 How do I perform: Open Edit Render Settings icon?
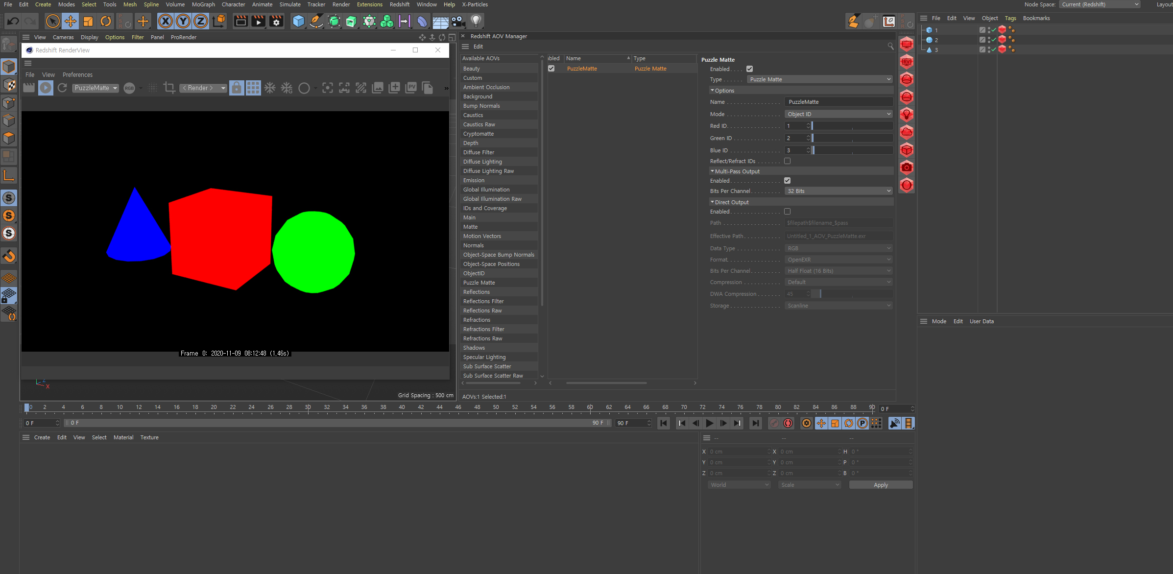point(277,21)
